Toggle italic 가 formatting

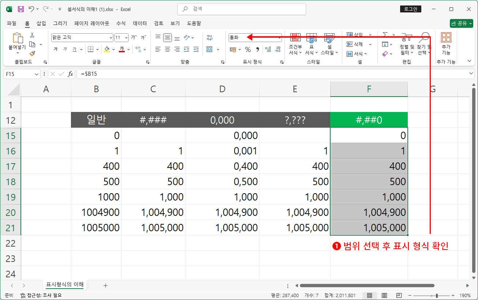[65, 49]
